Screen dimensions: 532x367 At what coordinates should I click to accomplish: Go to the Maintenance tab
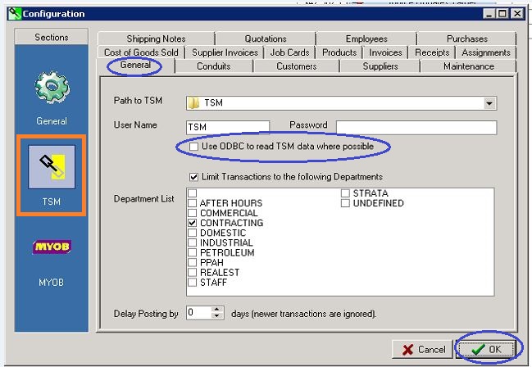(x=469, y=66)
